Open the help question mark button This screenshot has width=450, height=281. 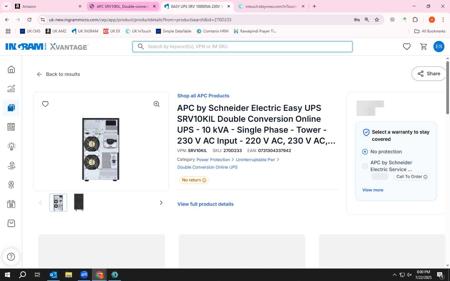pos(11,257)
